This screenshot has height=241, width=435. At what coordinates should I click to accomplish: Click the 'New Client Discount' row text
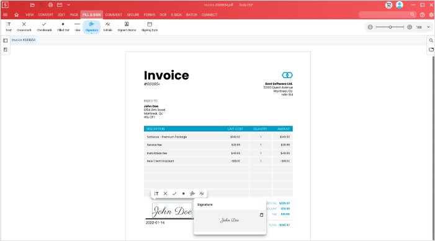click(160, 161)
